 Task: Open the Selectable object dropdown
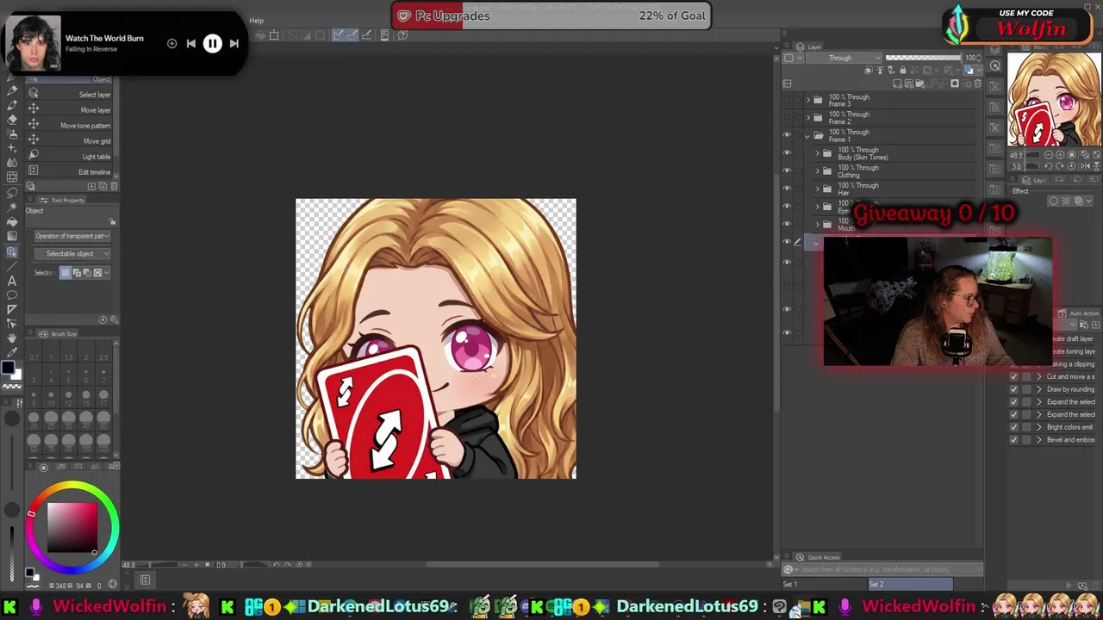(x=72, y=254)
